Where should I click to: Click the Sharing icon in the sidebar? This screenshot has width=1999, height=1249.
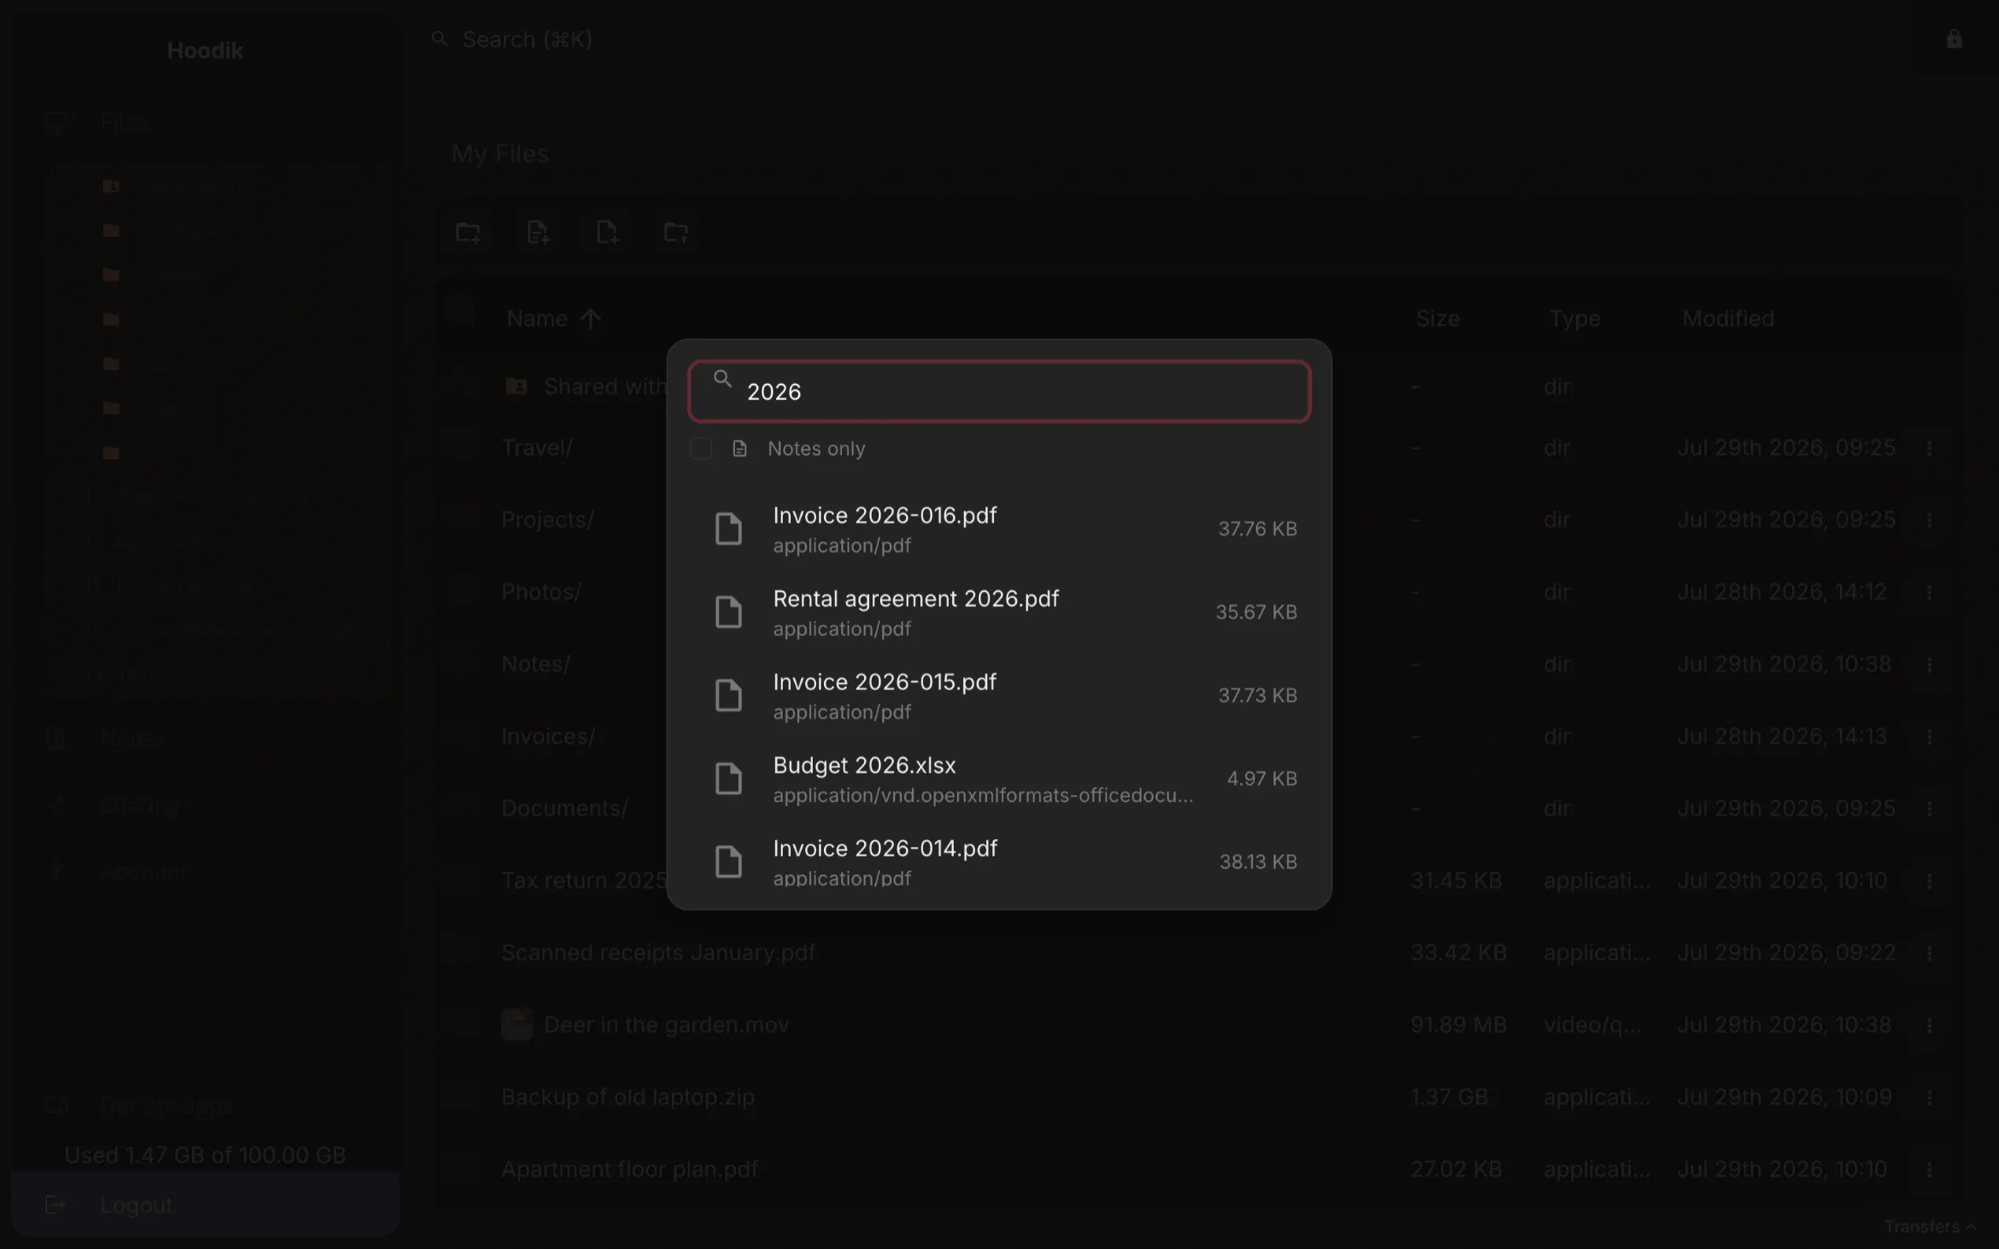pyautogui.click(x=55, y=804)
